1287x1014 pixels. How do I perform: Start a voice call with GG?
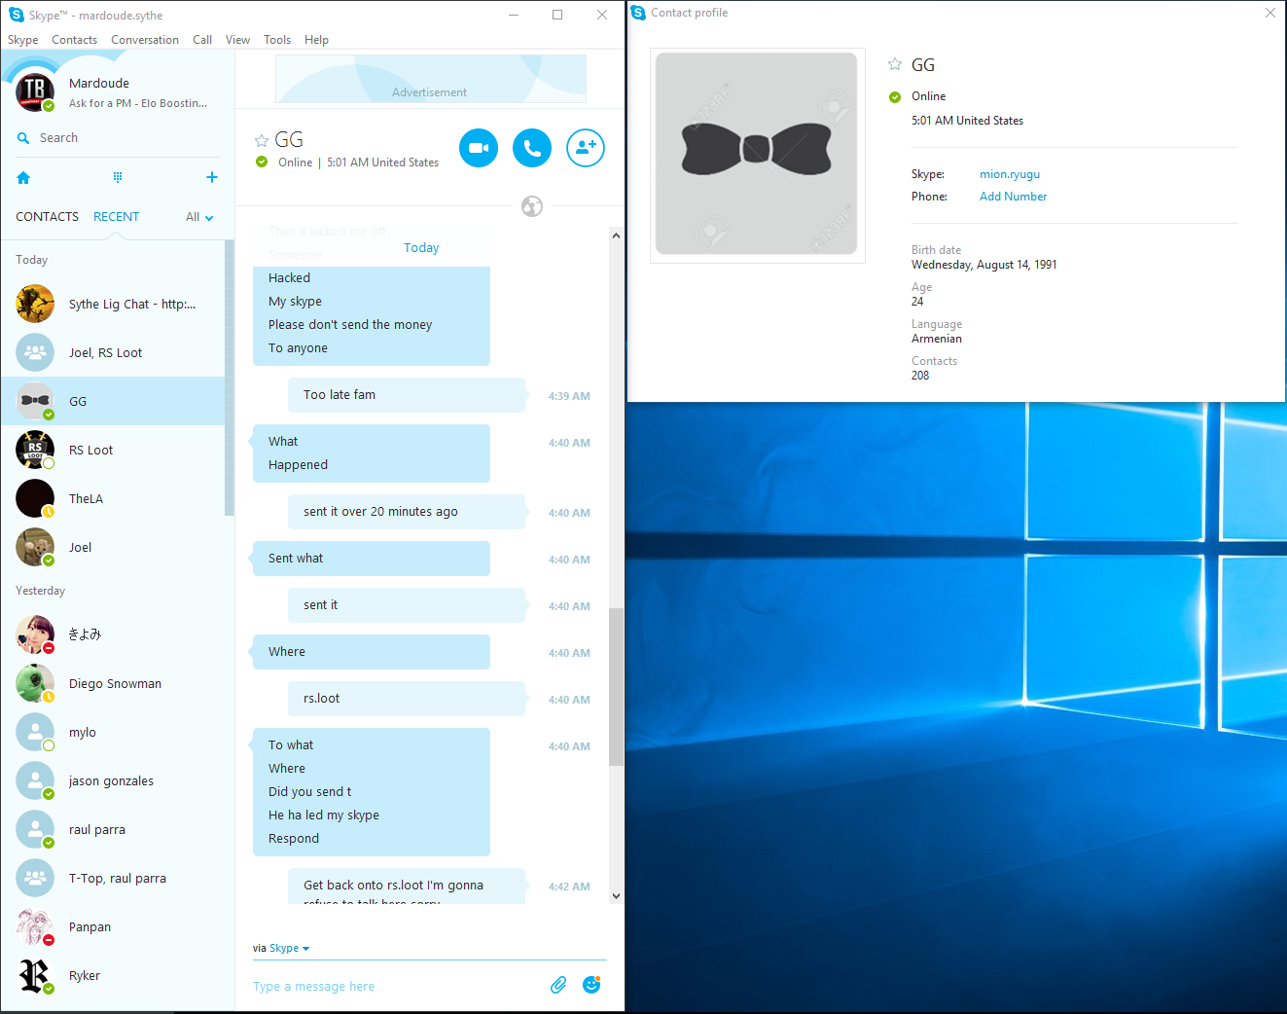pos(532,148)
